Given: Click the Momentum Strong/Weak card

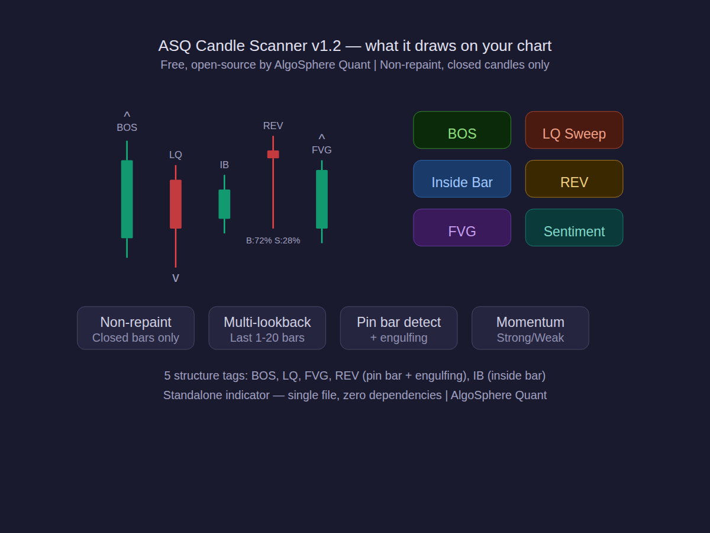Looking at the screenshot, I should pyautogui.click(x=530, y=328).
